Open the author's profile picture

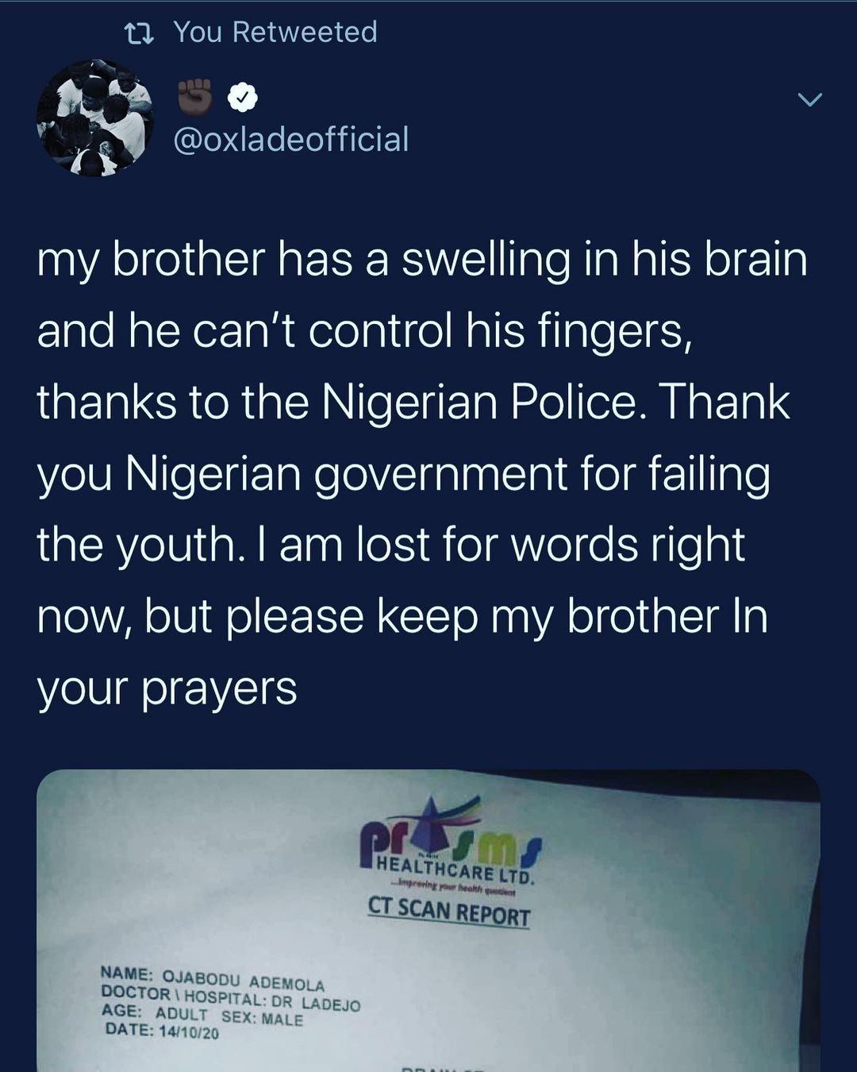point(95,118)
